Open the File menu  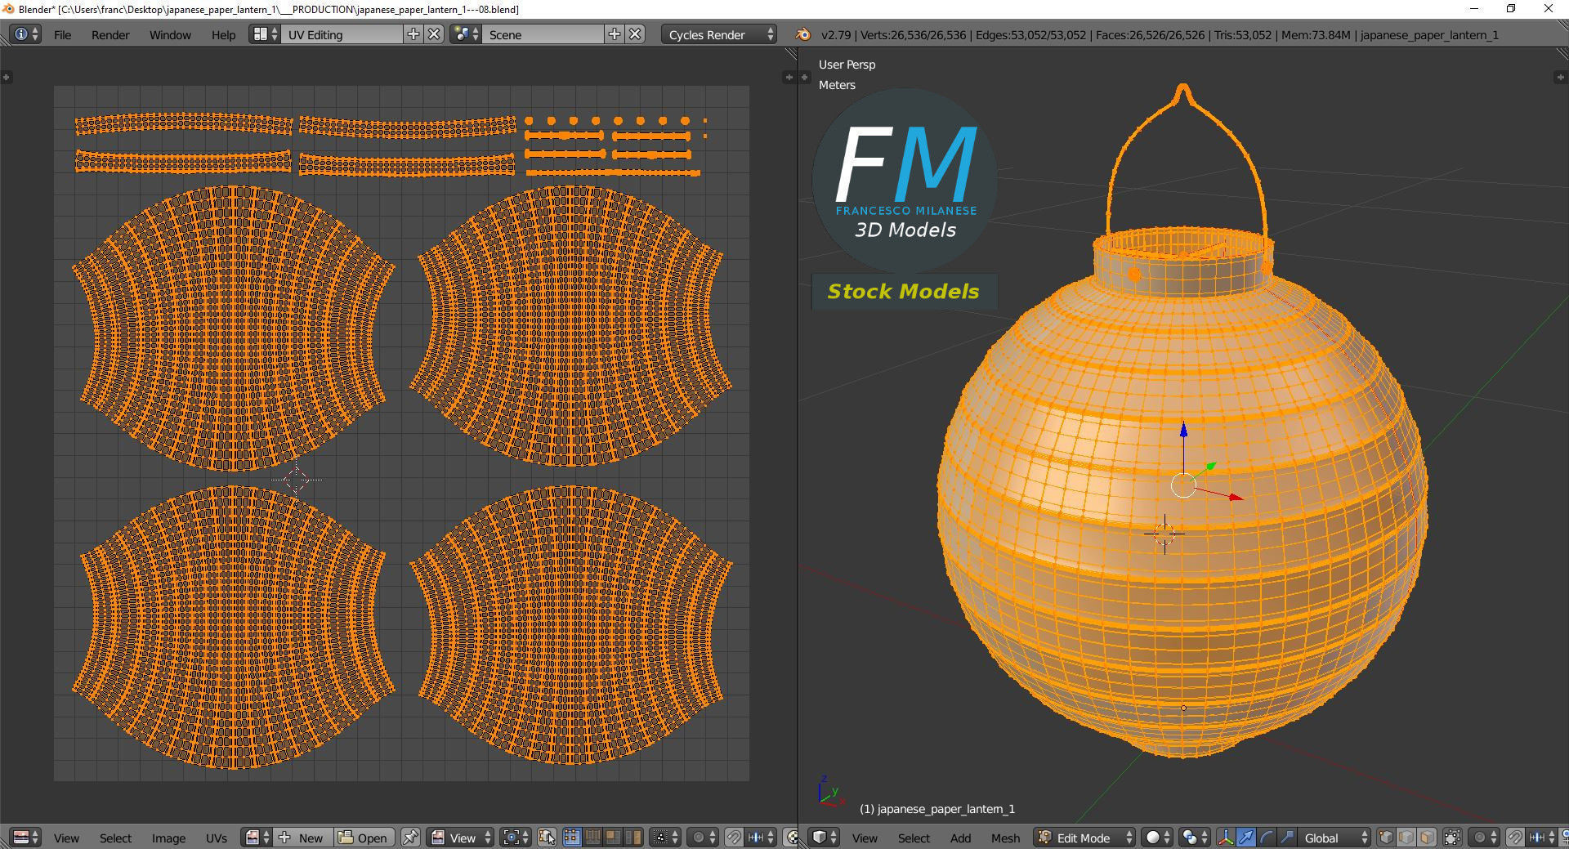tap(62, 35)
